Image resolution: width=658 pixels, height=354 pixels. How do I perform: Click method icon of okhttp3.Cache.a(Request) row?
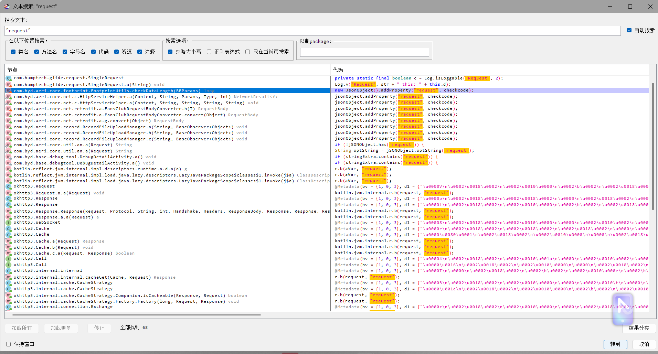pyautogui.click(x=9, y=241)
